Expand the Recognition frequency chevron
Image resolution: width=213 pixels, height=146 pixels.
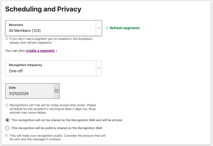[x=99, y=68]
